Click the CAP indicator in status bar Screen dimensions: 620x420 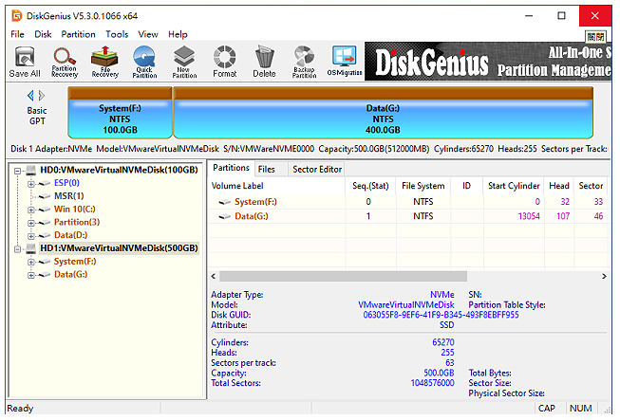click(x=547, y=409)
